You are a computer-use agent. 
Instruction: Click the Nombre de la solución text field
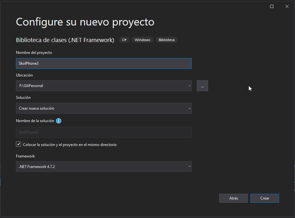click(x=104, y=132)
